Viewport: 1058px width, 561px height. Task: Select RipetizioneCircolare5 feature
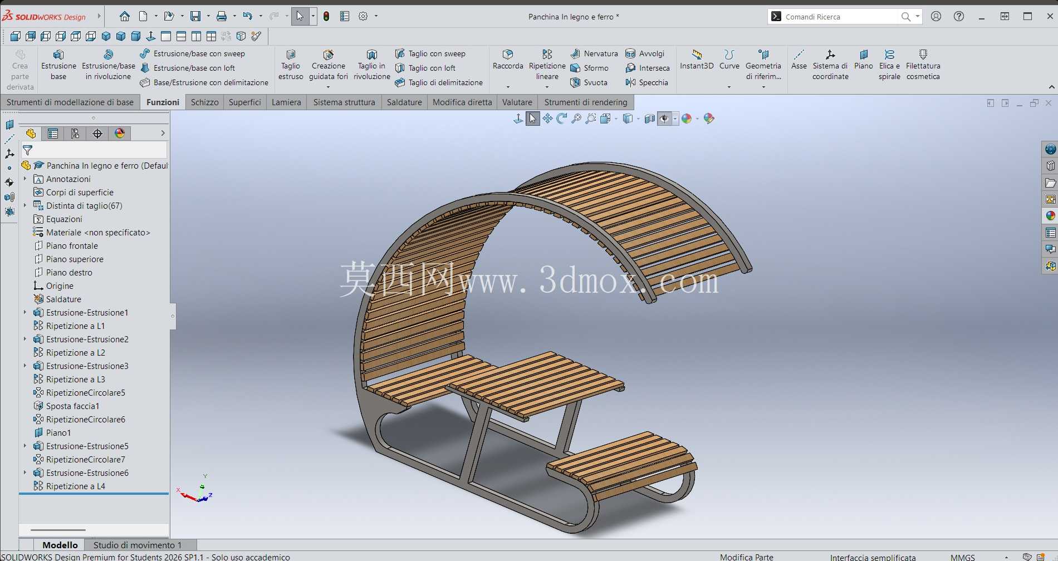coord(85,392)
